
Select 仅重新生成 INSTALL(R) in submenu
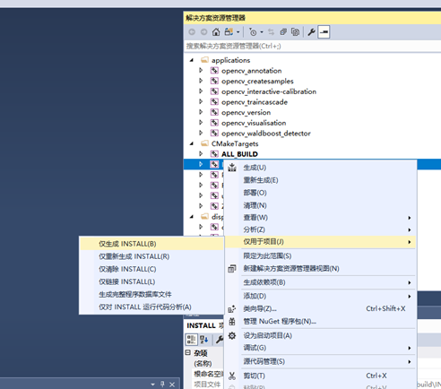151,256
